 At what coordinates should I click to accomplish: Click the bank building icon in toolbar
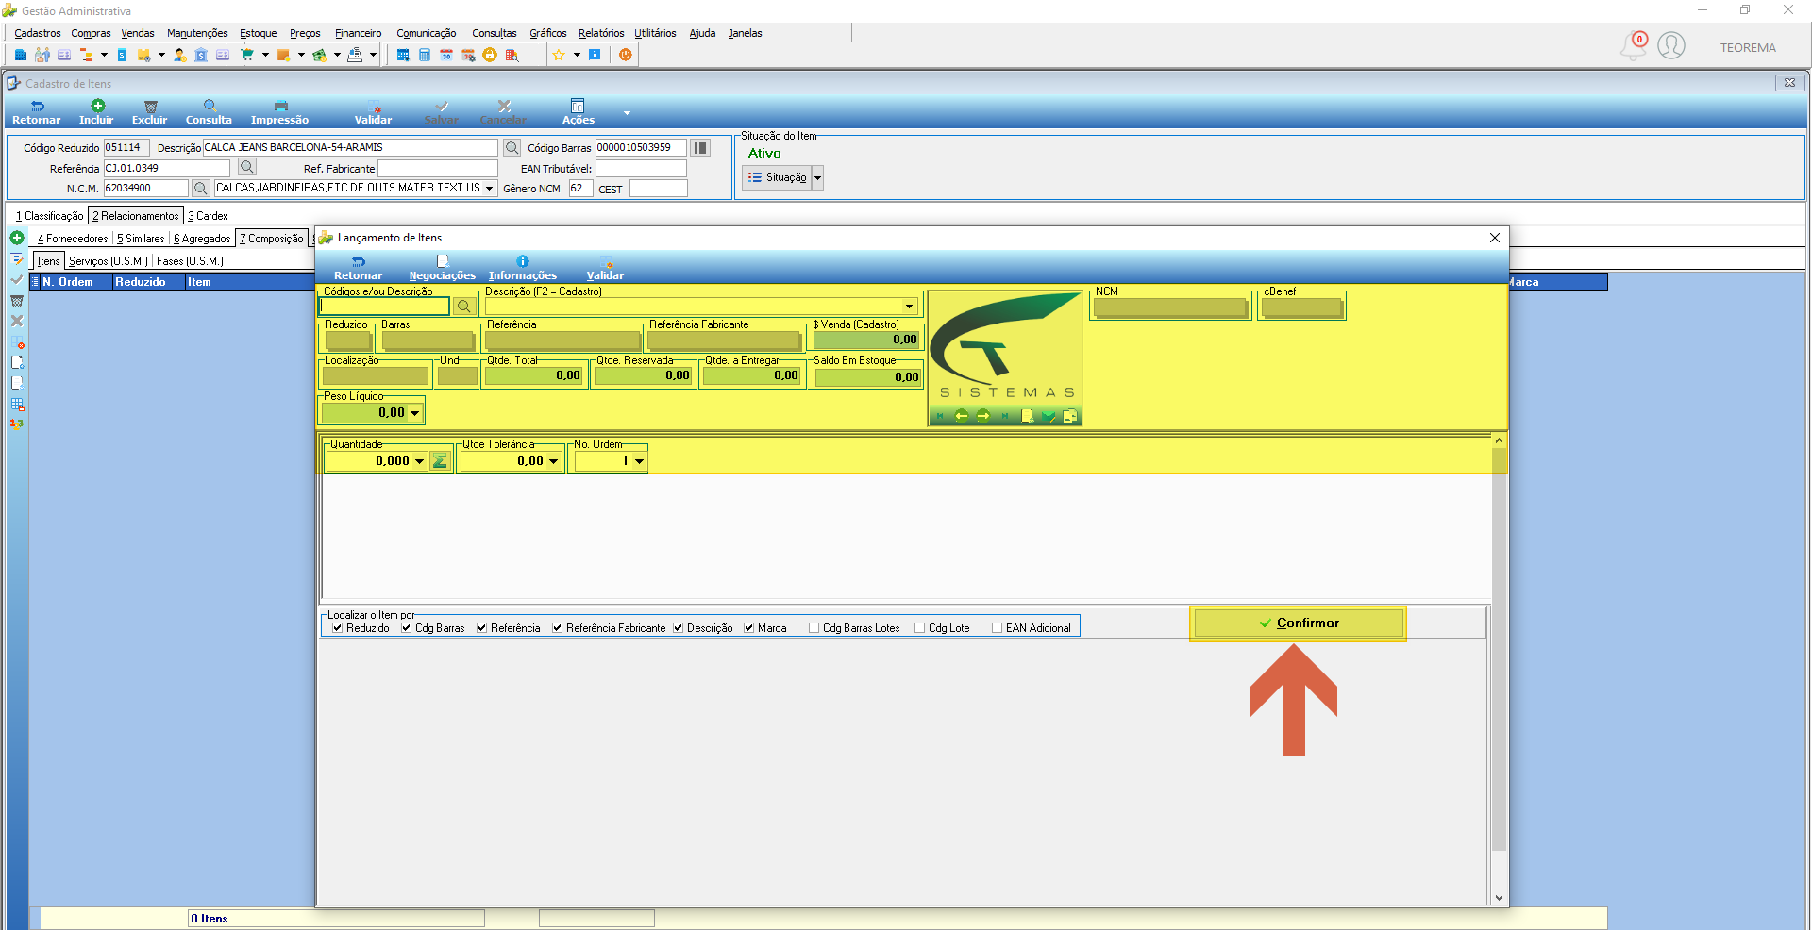(x=201, y=55)
